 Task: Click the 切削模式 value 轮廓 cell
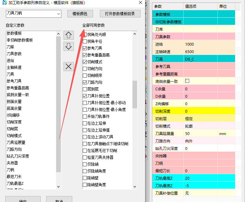(200, 126)
